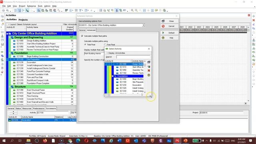The width and height of the screenshot is (256, 144).
Task: Click the Gantt chart scroll-right arrow
Action: [245, 103]
